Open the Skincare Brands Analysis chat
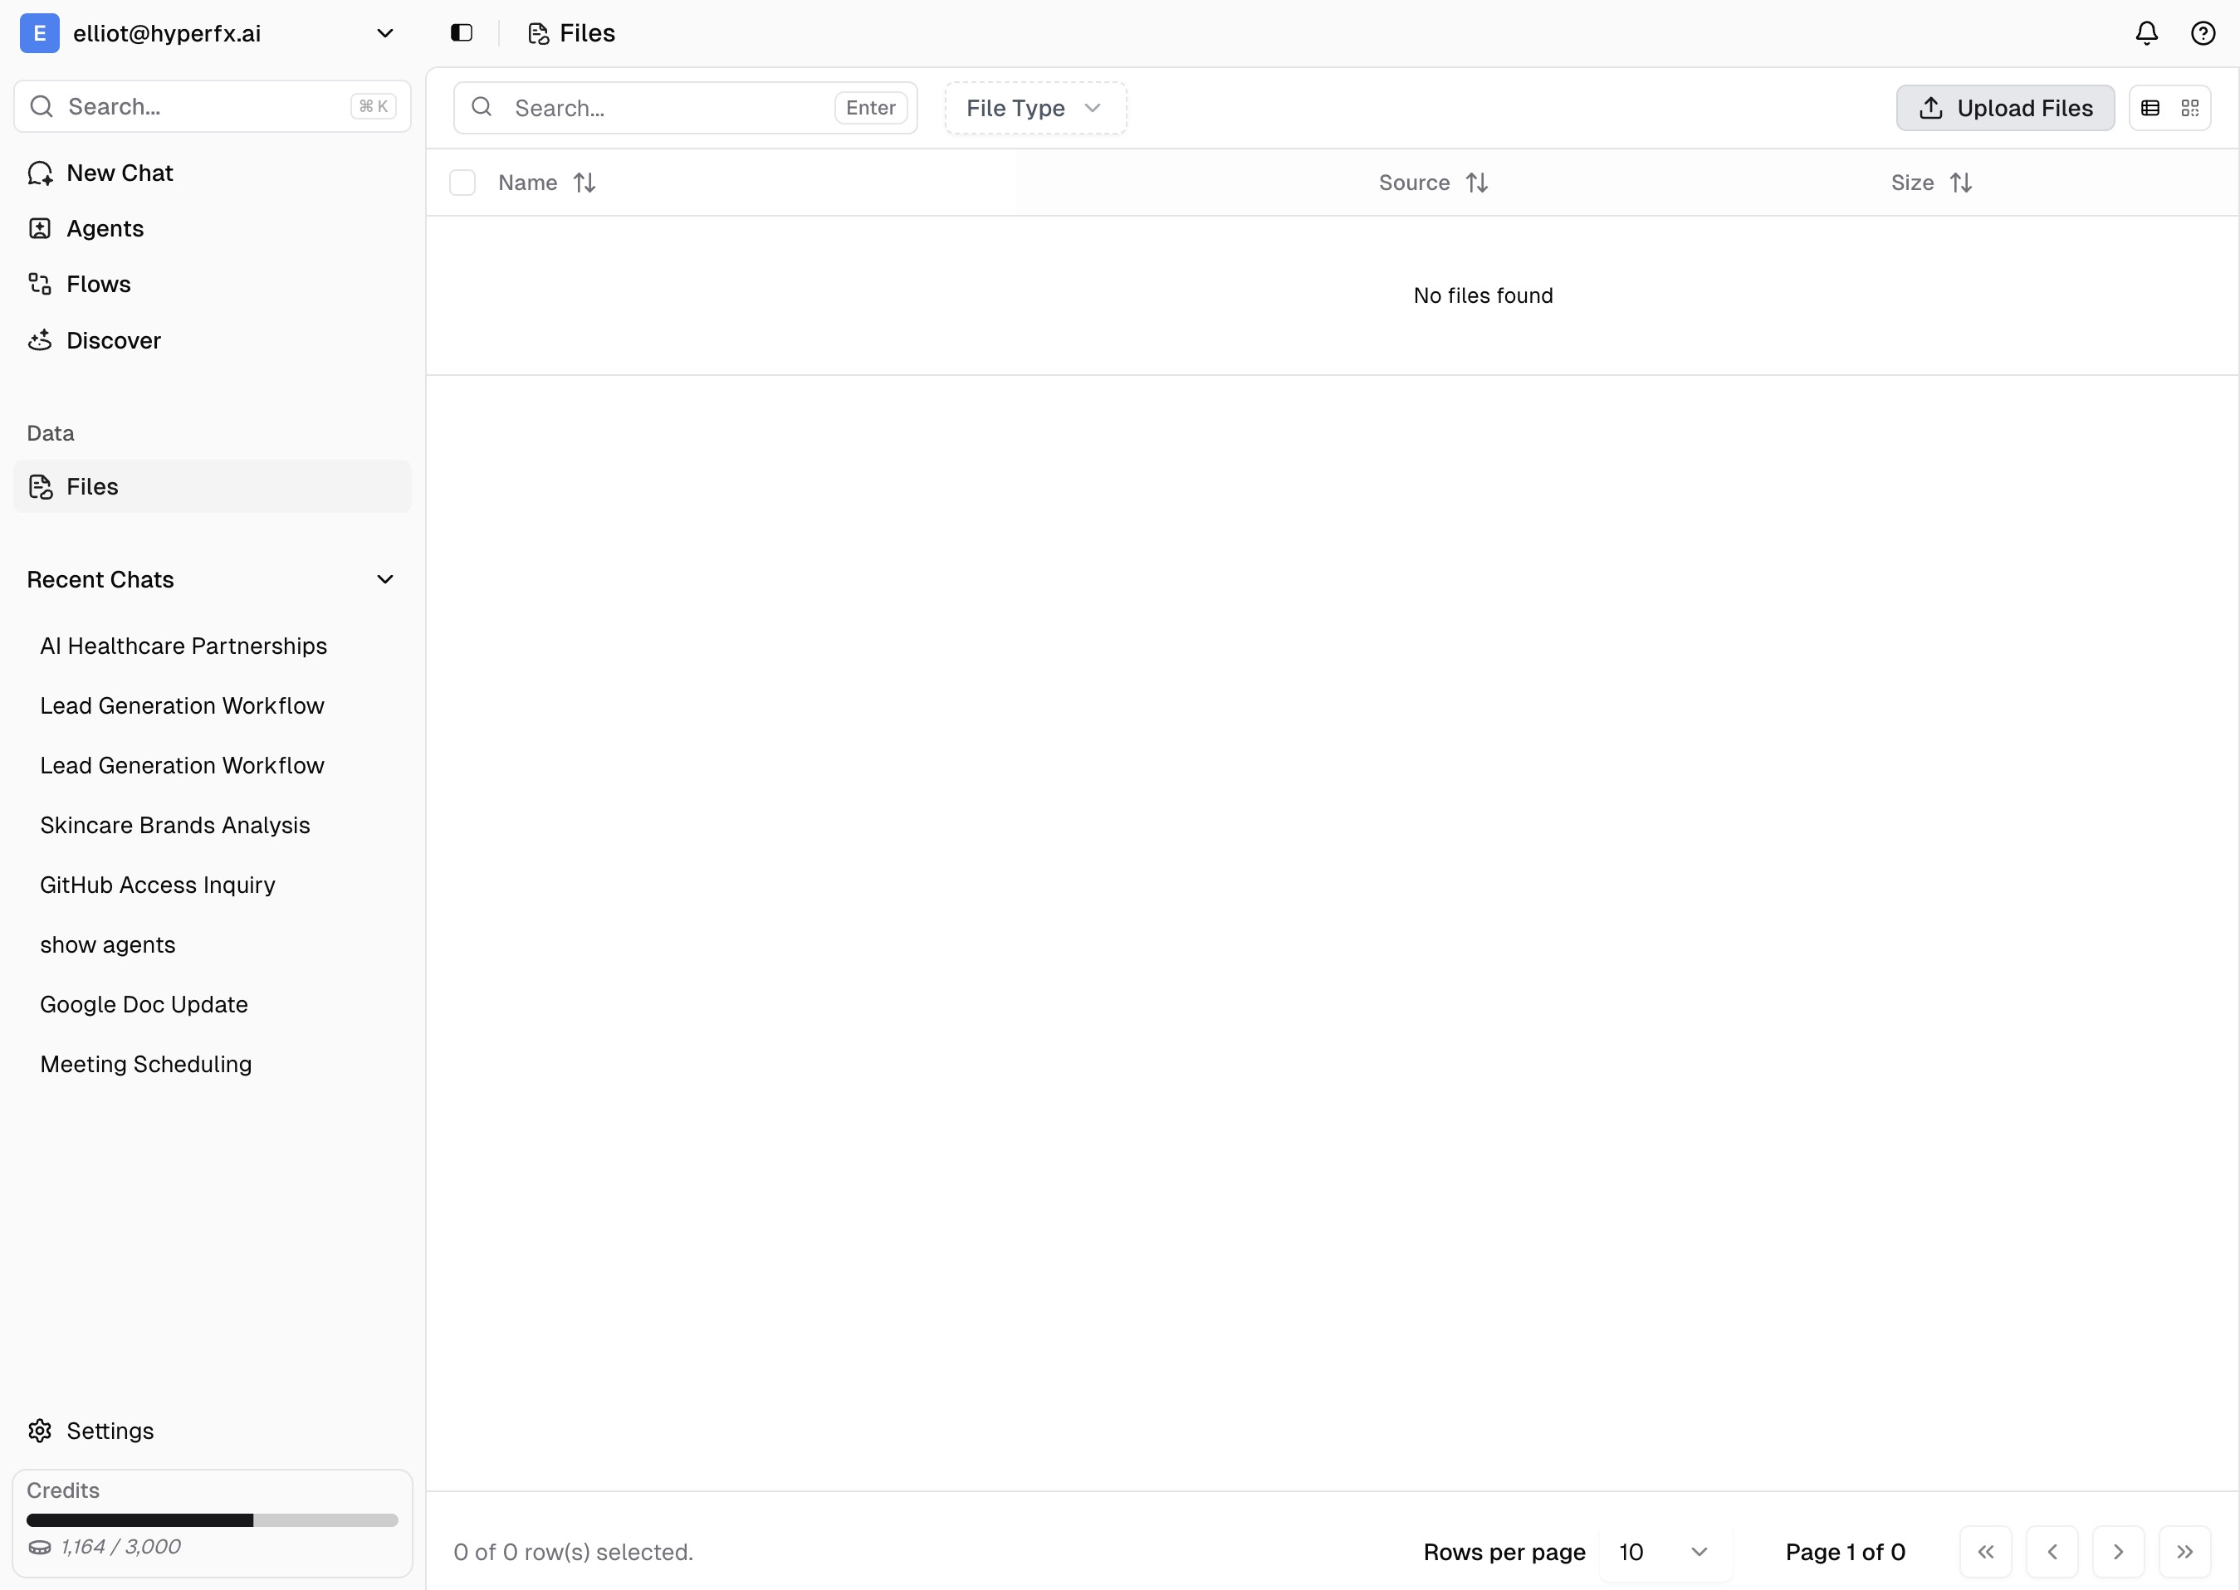 (174, 826)
